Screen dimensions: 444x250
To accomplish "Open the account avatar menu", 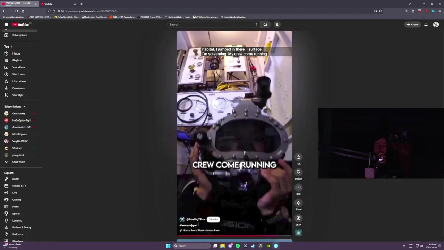I will pyautogui.click(x=436, y=24).
